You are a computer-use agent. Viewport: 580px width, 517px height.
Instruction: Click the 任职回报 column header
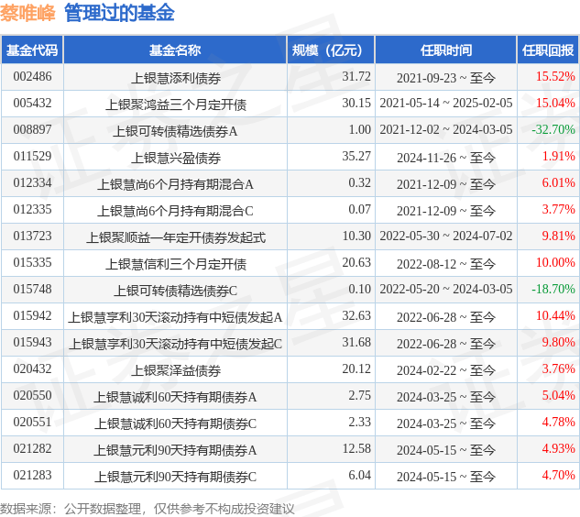548,50
